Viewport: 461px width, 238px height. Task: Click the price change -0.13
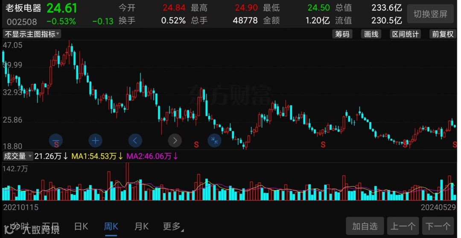point(103,21)
